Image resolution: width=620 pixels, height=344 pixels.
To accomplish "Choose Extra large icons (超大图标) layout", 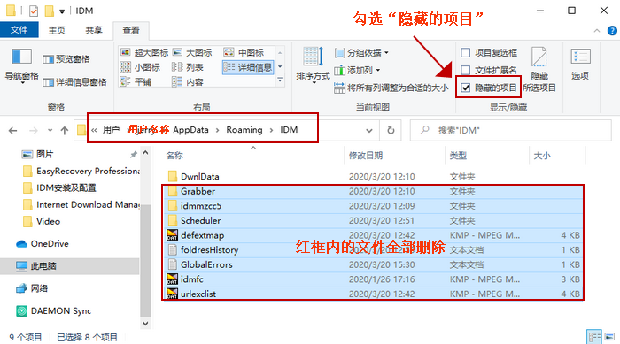I will click(144, 52).
